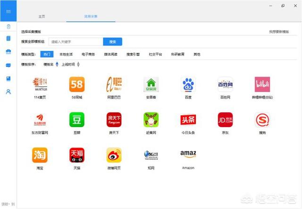Viewport: 302px width, 209px height.
Task: Open the chat message sidebar icon
Action: pyautogui.click(x=8, y=65)
